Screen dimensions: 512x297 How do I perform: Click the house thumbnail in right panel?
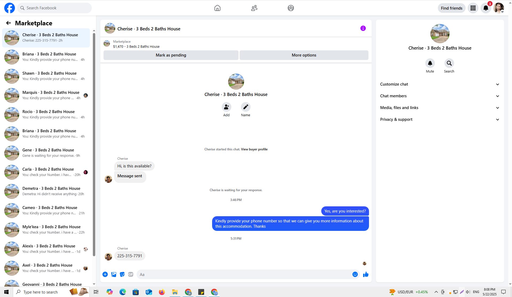coord(440,34)
